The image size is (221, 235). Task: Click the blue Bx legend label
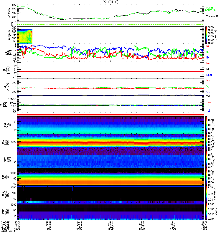tap(208, 58)
